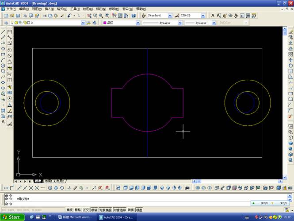Screen dimensions: 294x221
Task: Select the Rectangle drawing tool
Action: [3, 54]
